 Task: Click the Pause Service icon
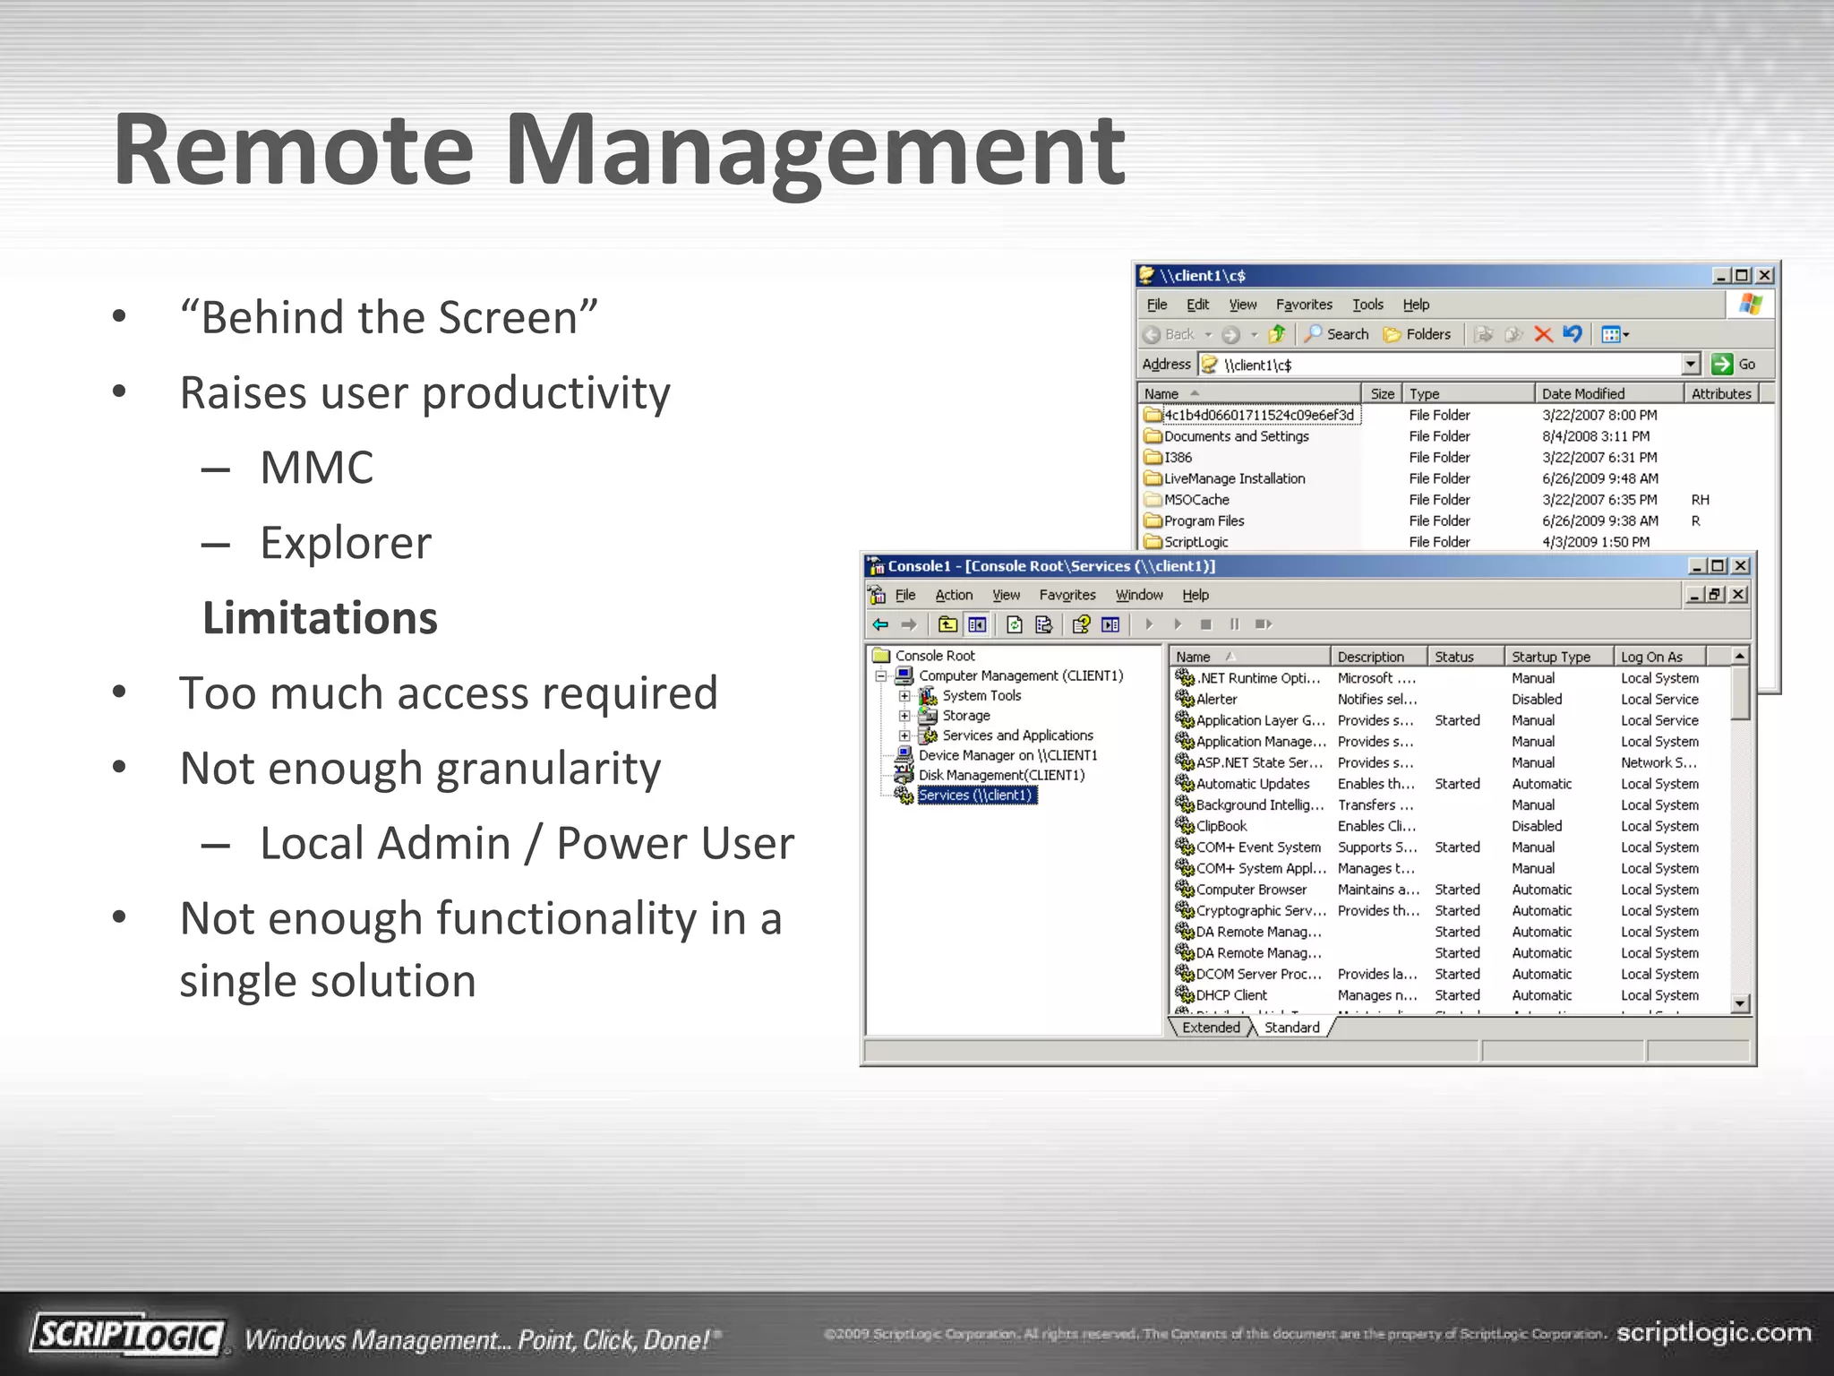point(1234,624)
